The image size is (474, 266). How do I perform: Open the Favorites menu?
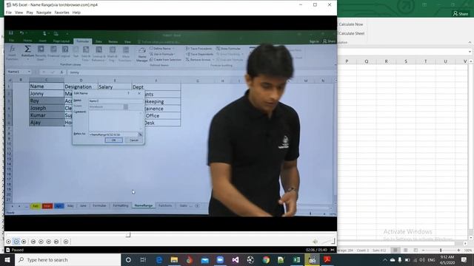[x=61, y=13]
